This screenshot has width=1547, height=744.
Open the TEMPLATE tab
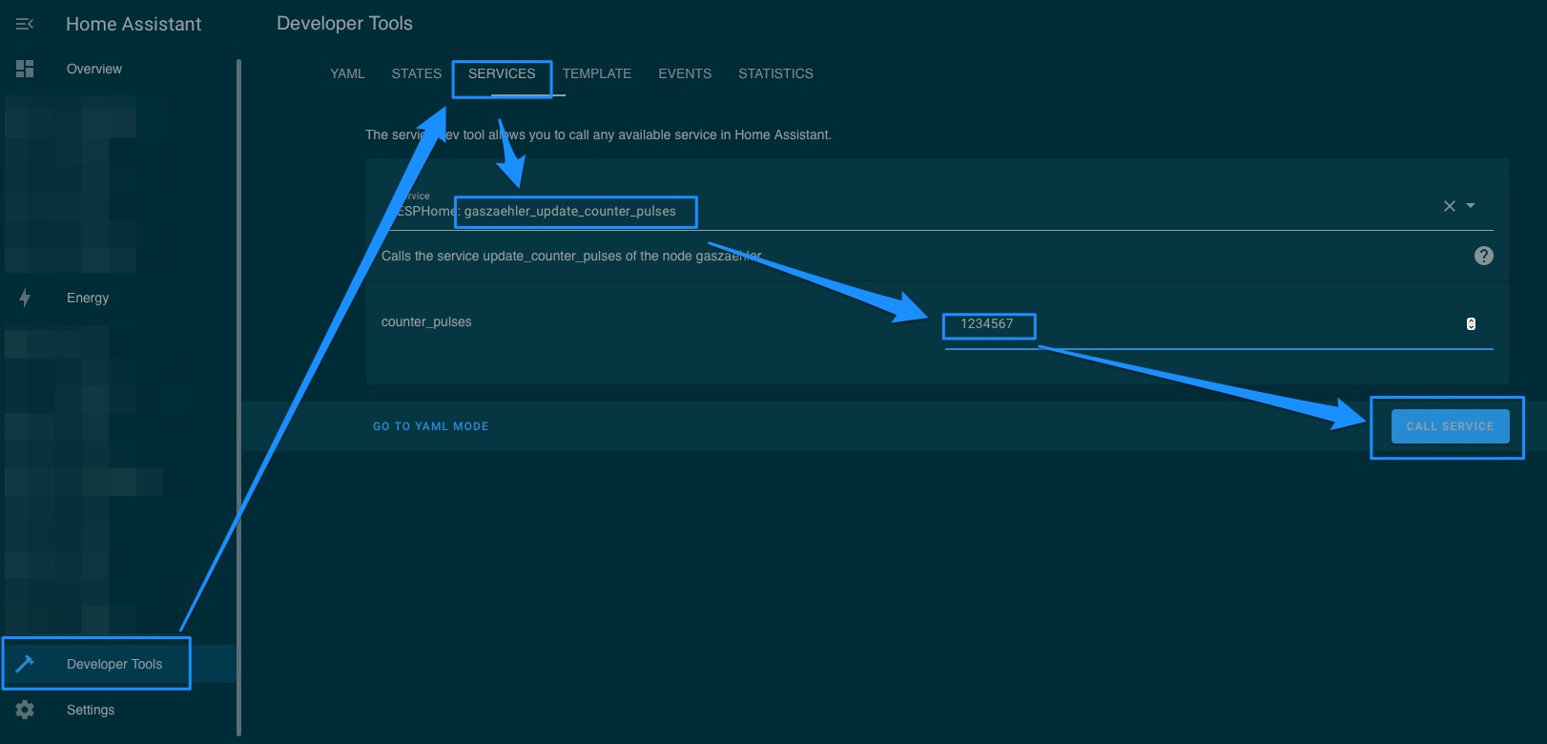597,73
